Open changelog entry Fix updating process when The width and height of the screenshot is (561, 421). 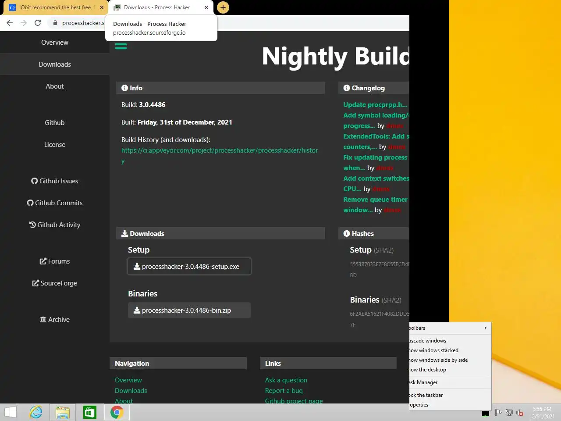click(375, 163)
